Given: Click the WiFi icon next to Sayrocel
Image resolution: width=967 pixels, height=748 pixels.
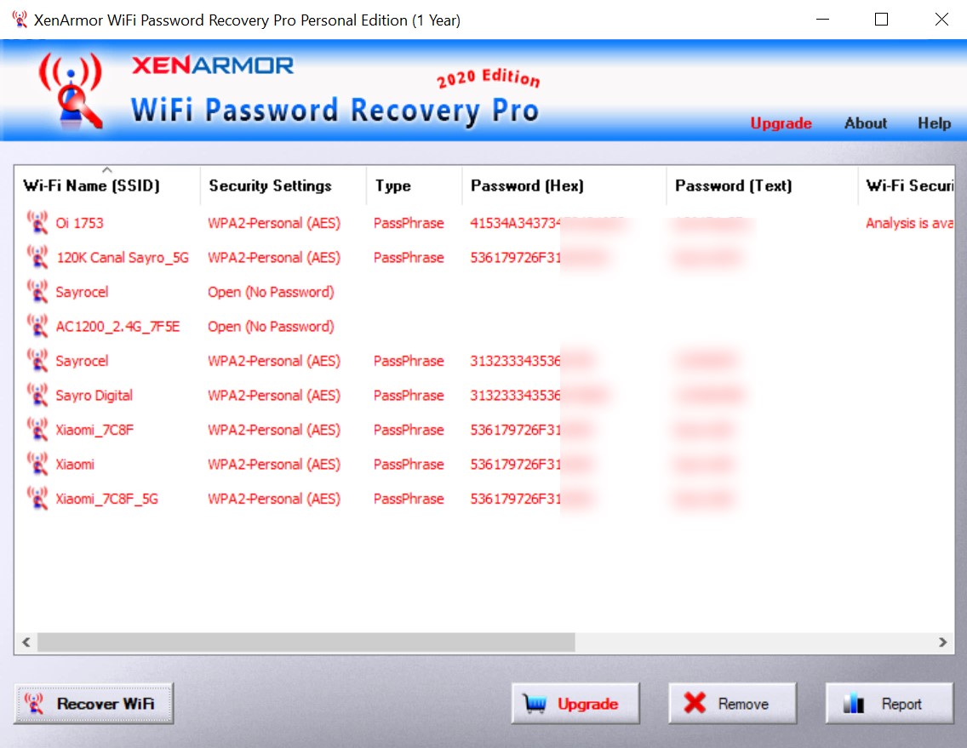Looking at the screenshot, I should [37, 291].
